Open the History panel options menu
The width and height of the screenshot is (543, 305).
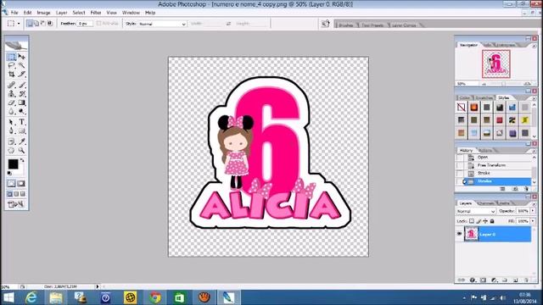534,151
